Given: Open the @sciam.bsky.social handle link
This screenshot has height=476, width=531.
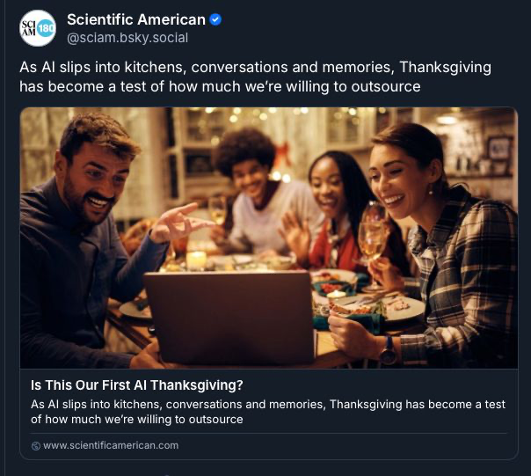Looking at the screenshot, I should (x=127, y=38).
